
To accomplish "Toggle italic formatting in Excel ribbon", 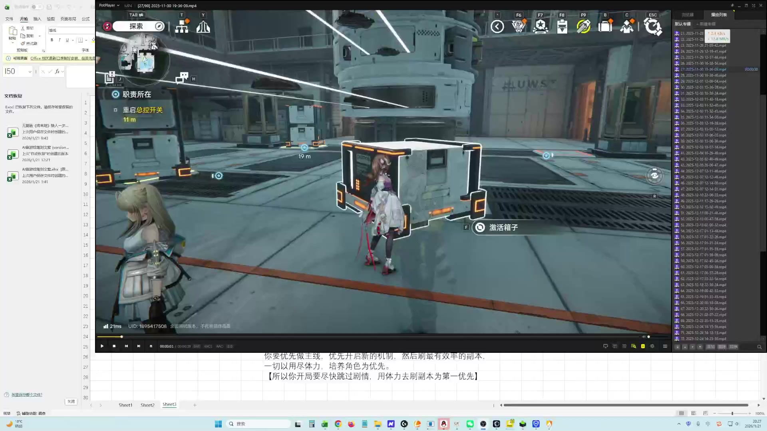I will pyautogui.click(x=60, y=40).
